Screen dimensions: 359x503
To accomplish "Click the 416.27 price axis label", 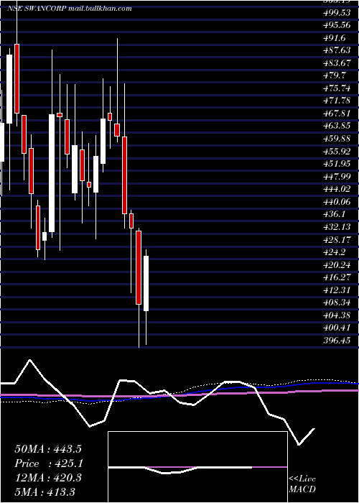I will 337,277.
